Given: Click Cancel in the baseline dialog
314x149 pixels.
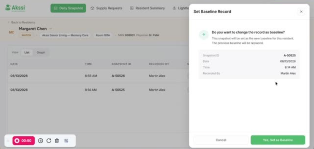Looking at the screenshot, I should coord(221,140).
